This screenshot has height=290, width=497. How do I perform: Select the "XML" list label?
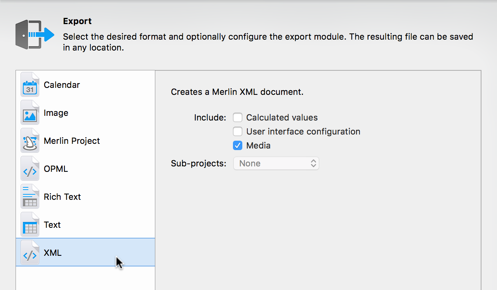(53, 253)
